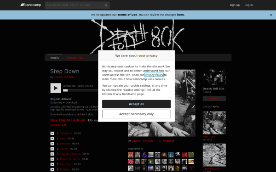Open the Harsh Realities album cover thumbnail
This screenshot has height=172, width=276.
[214, 155]
